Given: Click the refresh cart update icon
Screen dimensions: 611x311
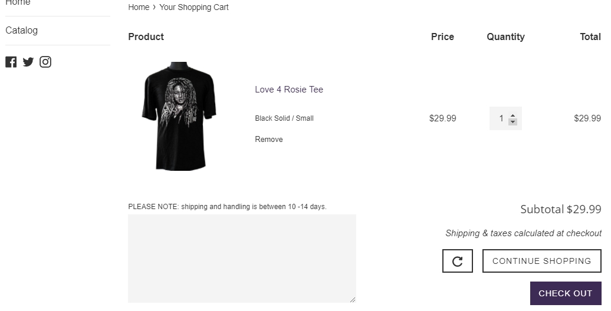Looking at the screenshot, I should 457,261.
